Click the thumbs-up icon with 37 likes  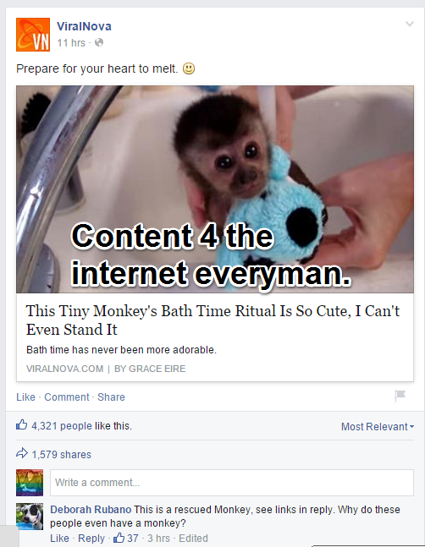[x=119, y=538]
